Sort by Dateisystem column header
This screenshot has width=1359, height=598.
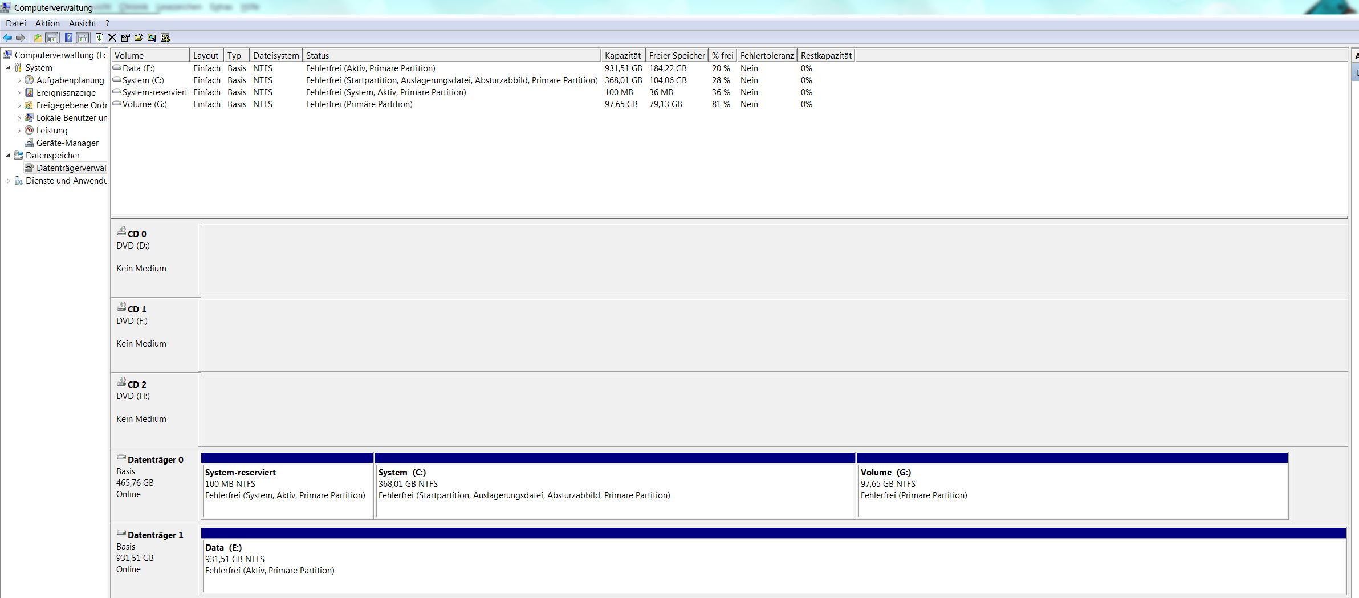click(x=276, y=55)
